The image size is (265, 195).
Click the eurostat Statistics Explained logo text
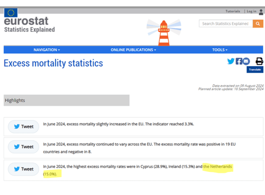(x=29, y=25)
